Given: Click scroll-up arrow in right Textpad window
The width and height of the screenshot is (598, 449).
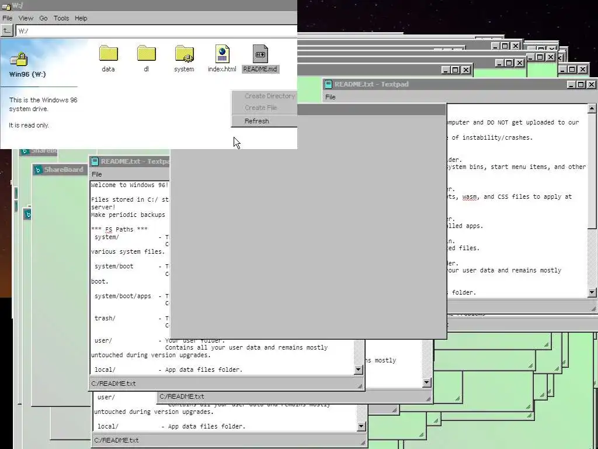Looking at the screenshot, I should click(x=592, y=109).
